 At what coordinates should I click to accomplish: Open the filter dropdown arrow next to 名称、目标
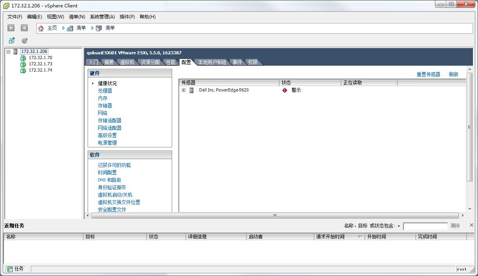point(399,226)
